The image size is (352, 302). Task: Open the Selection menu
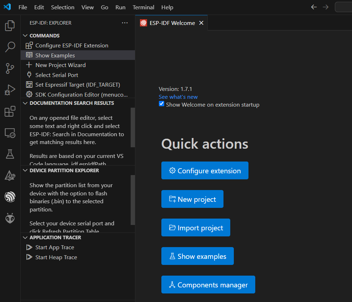click(x=62, y=7)
